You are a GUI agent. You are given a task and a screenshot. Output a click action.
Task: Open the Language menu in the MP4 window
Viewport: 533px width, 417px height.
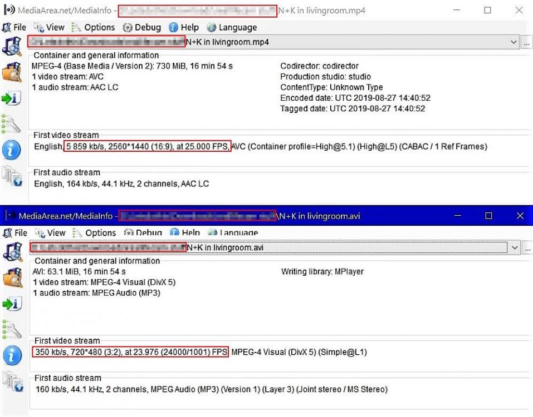pyautogui.click(x=232, y=27)
